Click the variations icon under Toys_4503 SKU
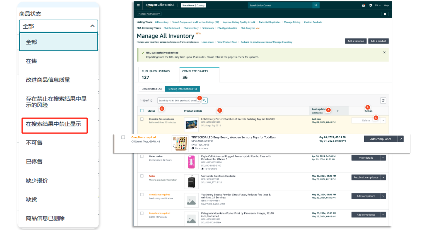This screenshot has height=230, width=421. (x=193, y=148)
